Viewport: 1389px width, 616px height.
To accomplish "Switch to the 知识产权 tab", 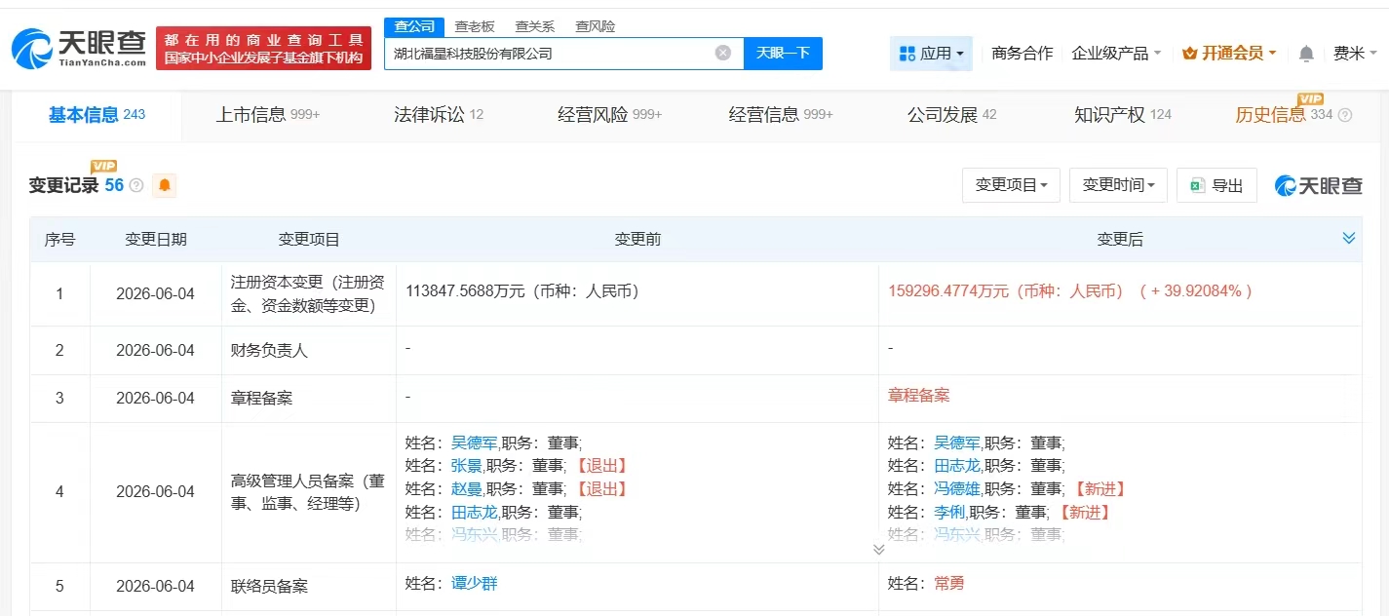I will click(1123, 115).
